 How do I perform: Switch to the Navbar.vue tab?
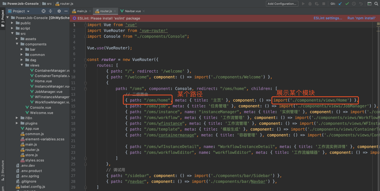pos(132,11)
